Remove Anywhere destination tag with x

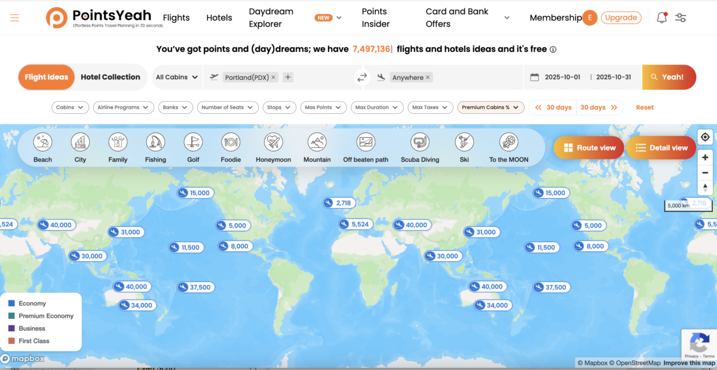pos(428,77)
